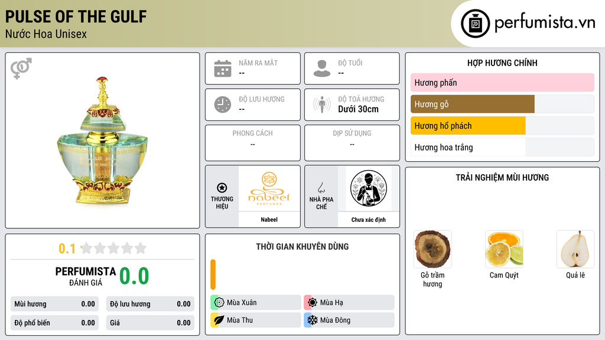Click the unisex gender symbol icon
Screen dimensions: 605x340
tap(21, 68)
